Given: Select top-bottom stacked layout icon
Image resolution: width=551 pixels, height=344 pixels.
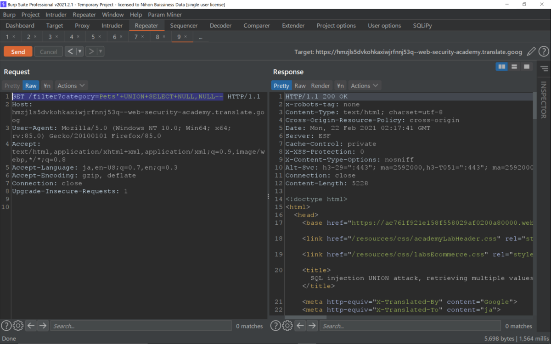Looking at the screenshot, I should point(514,67).
